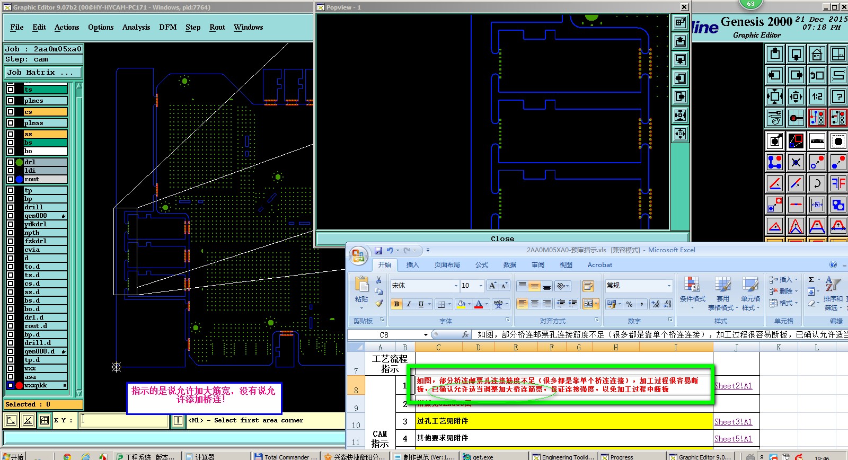Click the X Y coordinate input field
Image resolution: width=848 pixels, height=460 pixels.
(124, 420)
